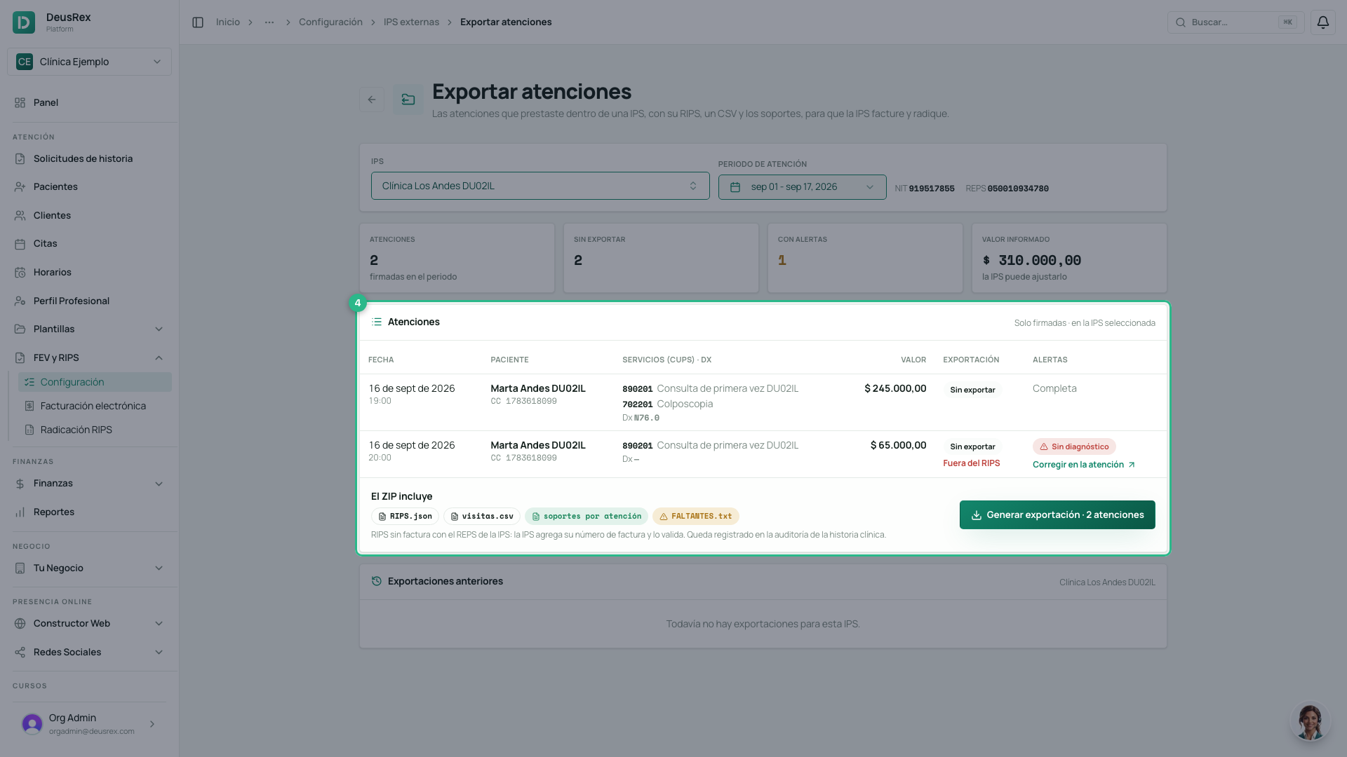Open Panel from sidebar

pyautogui.click(x=89, y=102)
